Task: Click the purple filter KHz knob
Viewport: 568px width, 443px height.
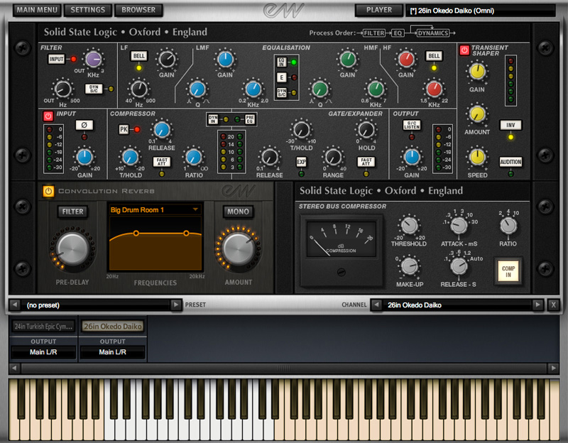Action: click(x=94, y=59)
